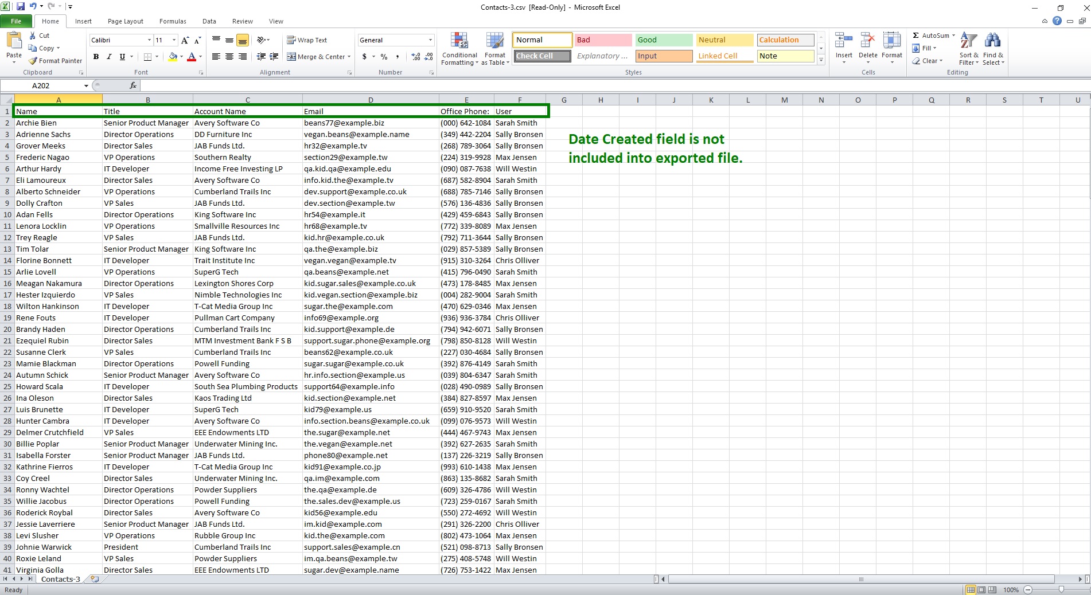Click the Fill Color bucket swatch
This screenshot has height=595, width=1091.
[172, 57]
